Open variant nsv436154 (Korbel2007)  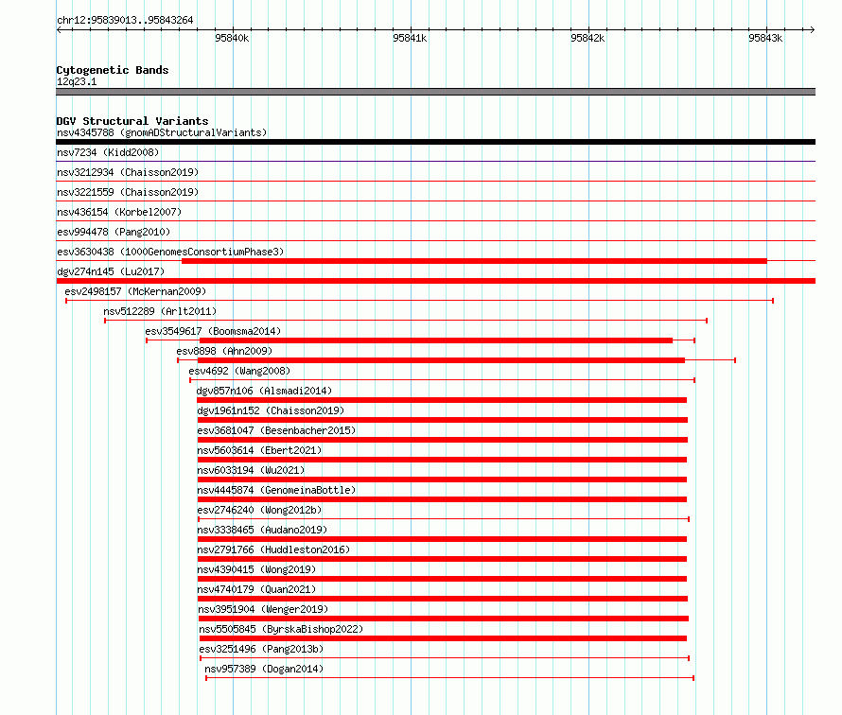point(119,212)
